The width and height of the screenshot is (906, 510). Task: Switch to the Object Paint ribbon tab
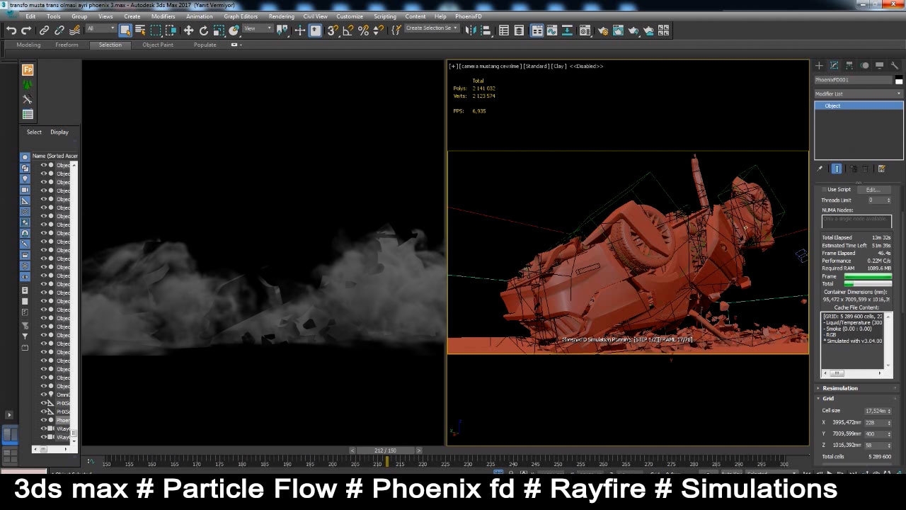[x=157, y=45]
